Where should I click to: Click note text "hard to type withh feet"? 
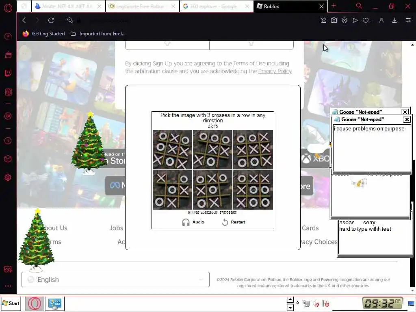tap(365, 229)
